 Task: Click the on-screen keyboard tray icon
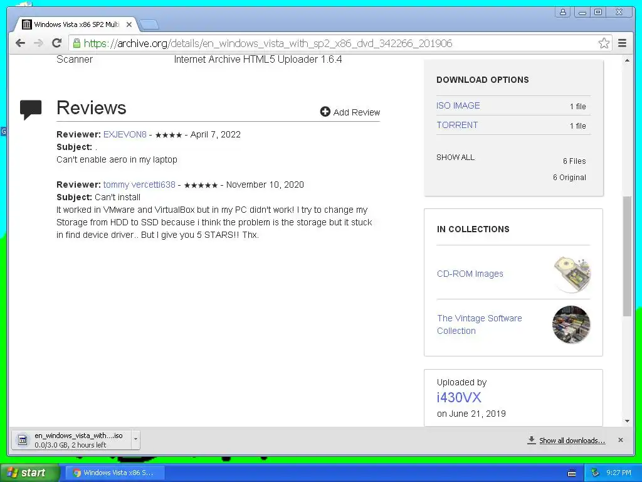pos(572,473)
